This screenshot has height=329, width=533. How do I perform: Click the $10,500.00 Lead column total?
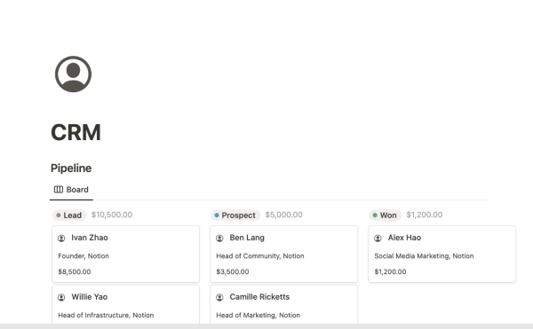pyautogui.click(x=112, y=215)
